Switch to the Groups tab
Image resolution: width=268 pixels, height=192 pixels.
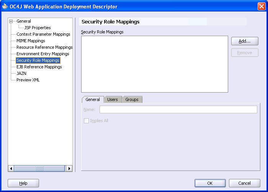132,99
